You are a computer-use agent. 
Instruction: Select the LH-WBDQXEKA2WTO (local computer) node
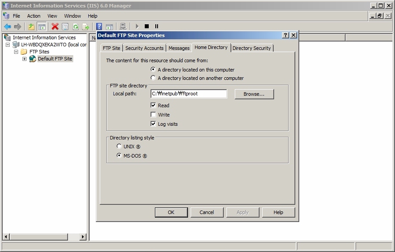tap(54, 45)
